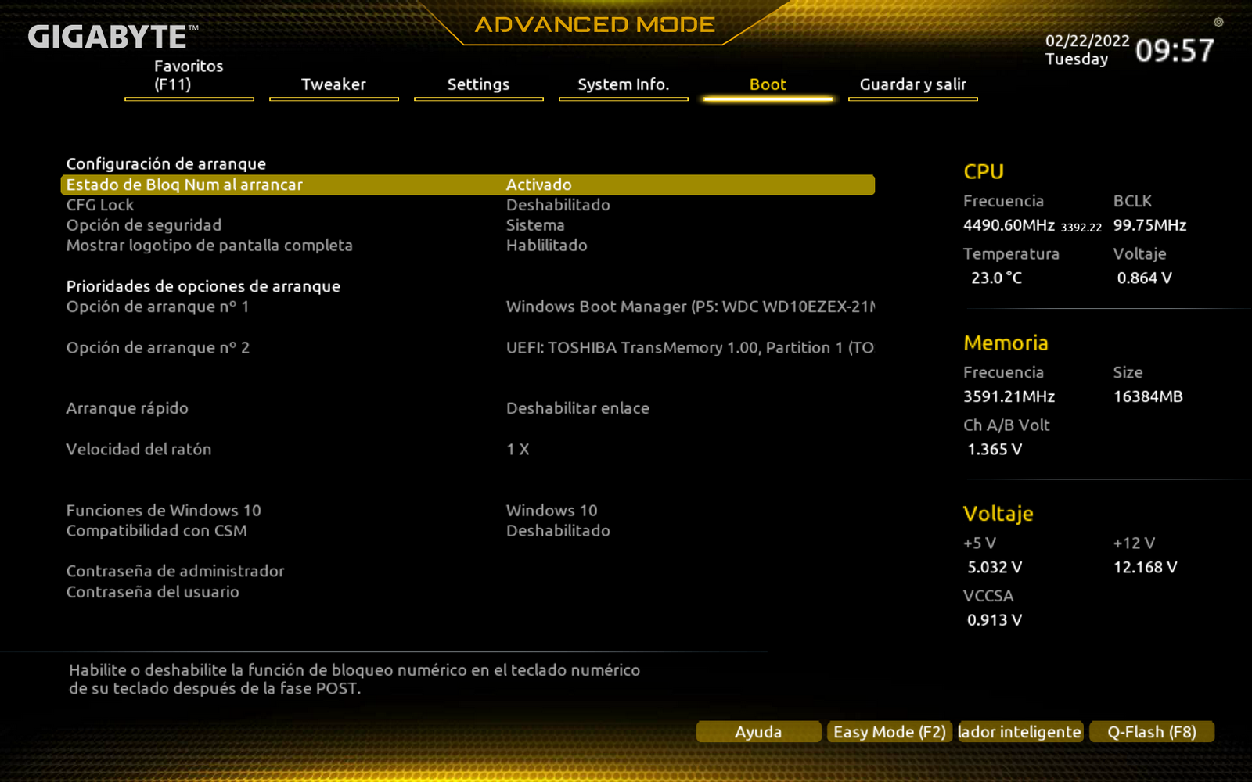This screenshot has width=1252, height=782.
Task: Open the Settings tab
Action: [x=478, y=84]
